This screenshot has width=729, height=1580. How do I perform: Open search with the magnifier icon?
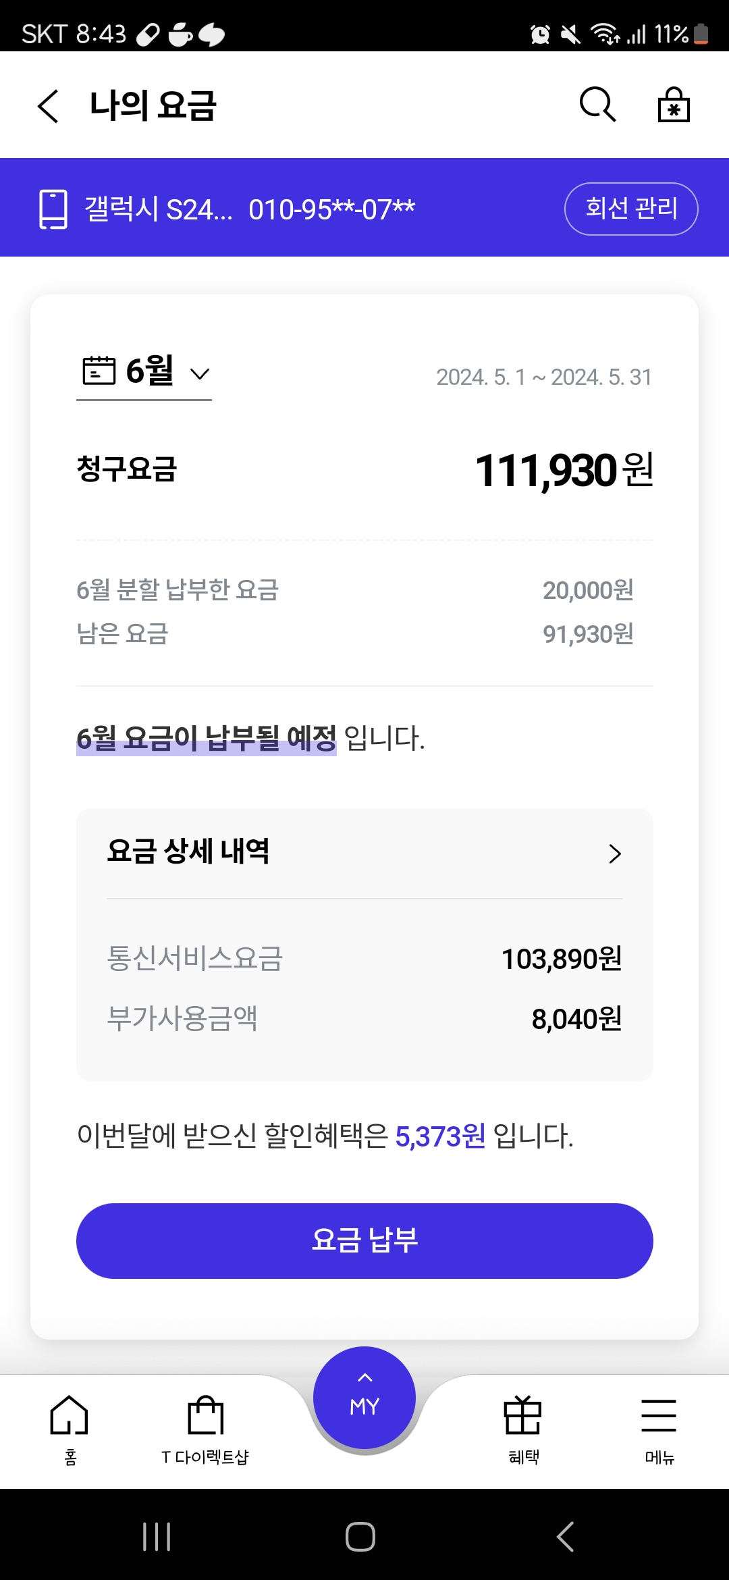coord(597,105)
